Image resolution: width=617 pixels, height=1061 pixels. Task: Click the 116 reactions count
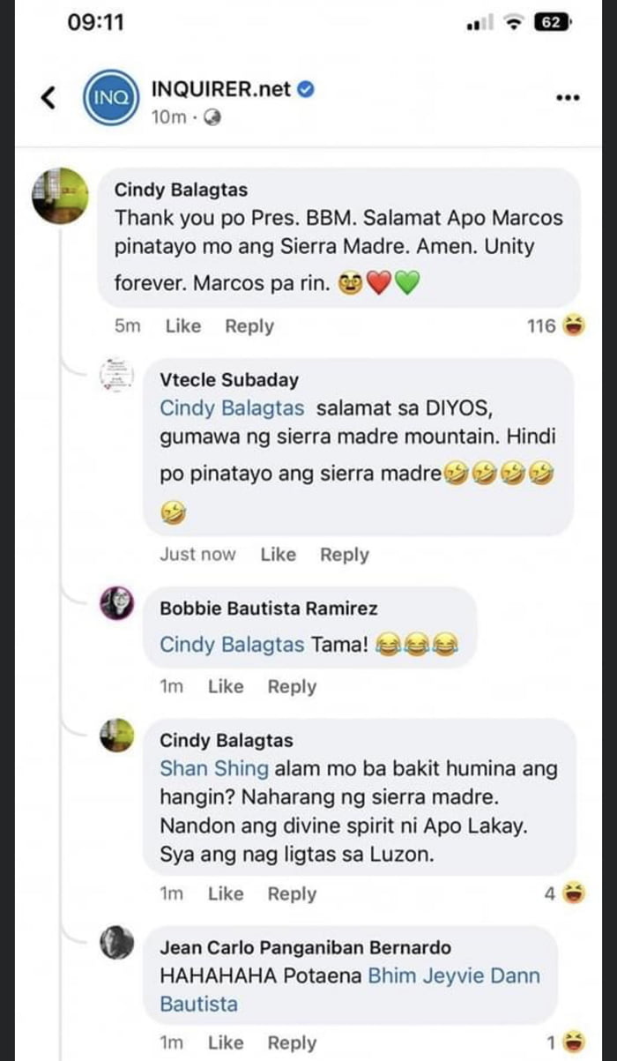point(544,325)
